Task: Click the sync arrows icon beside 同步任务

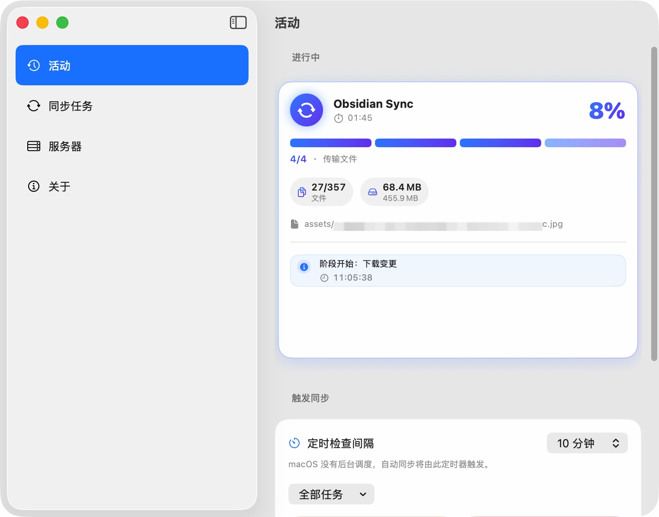Action: pyautogui.click(x=34, y=106)
